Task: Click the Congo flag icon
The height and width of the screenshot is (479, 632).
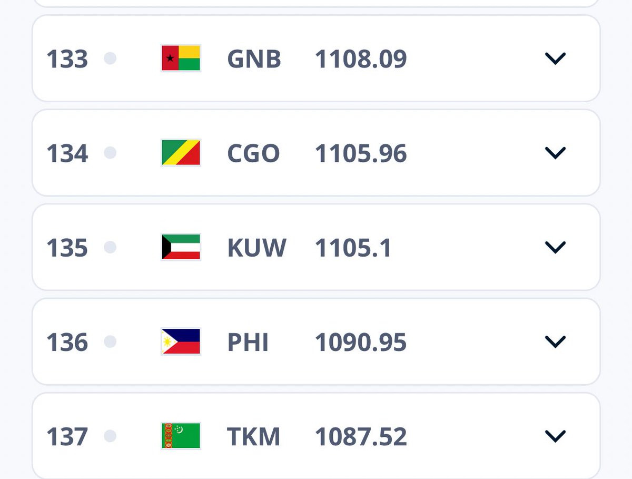Action: [181, 153]
